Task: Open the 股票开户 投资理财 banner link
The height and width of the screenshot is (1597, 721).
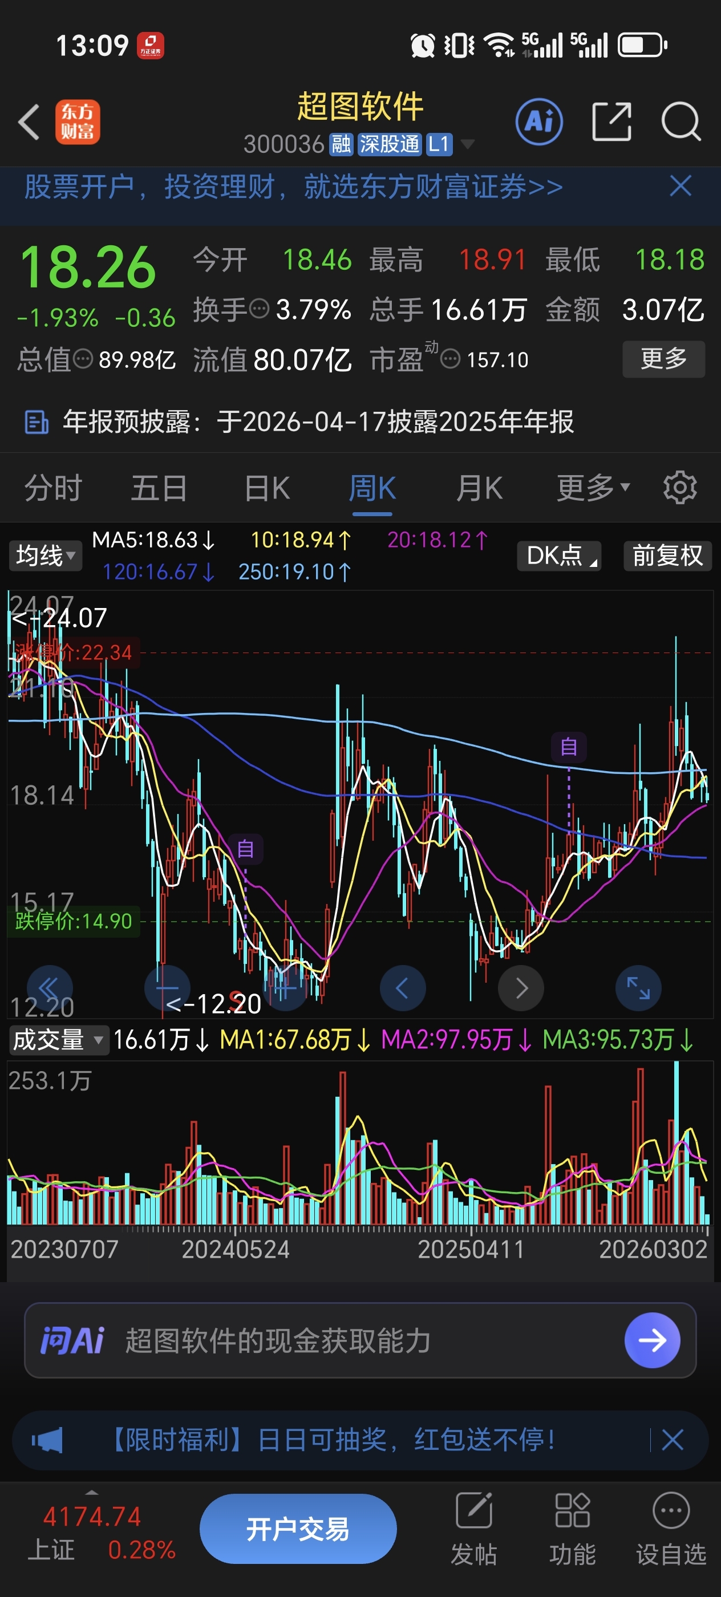Action: click(293, 187)
